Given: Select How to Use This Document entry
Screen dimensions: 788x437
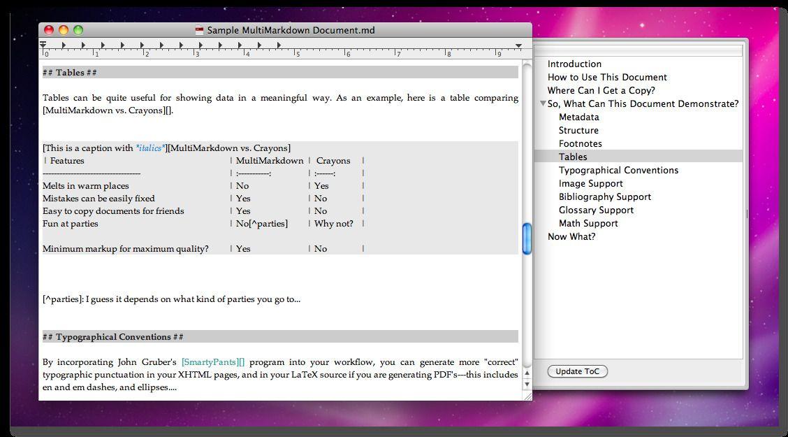Looking at the screenshot, I should [x=607, y=77].
